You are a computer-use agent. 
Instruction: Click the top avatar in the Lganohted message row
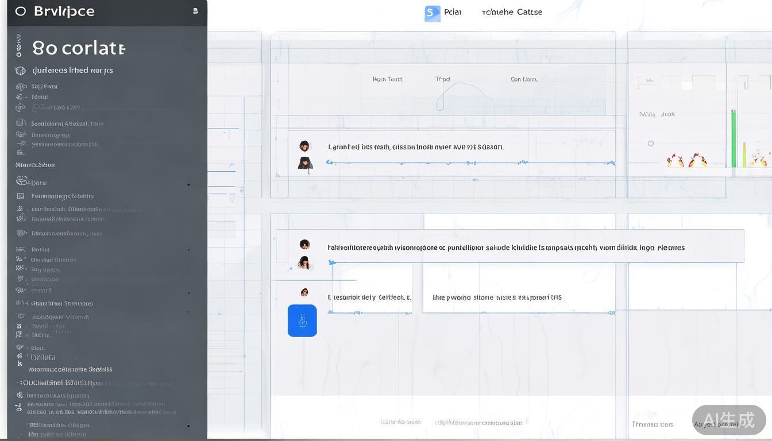click(x=304, y=146)
